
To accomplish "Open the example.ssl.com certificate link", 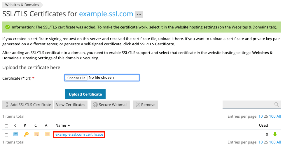I will [x=79, y=134].
